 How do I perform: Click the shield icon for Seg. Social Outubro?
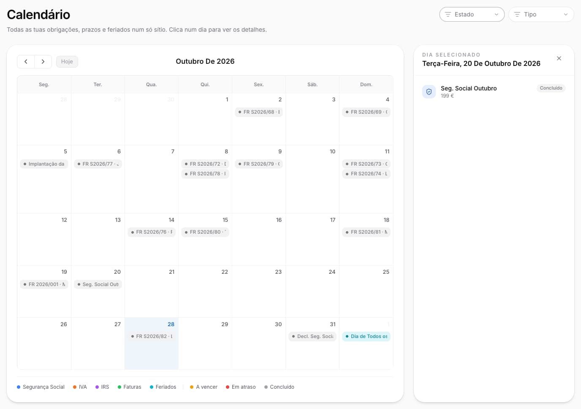(429, 92)
